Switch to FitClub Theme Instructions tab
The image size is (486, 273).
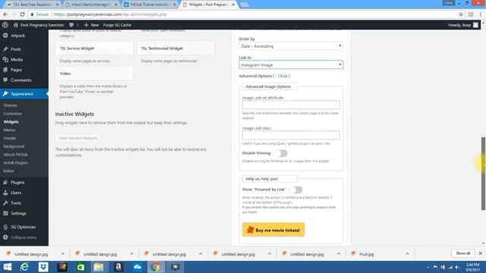[x=150, y=5]
